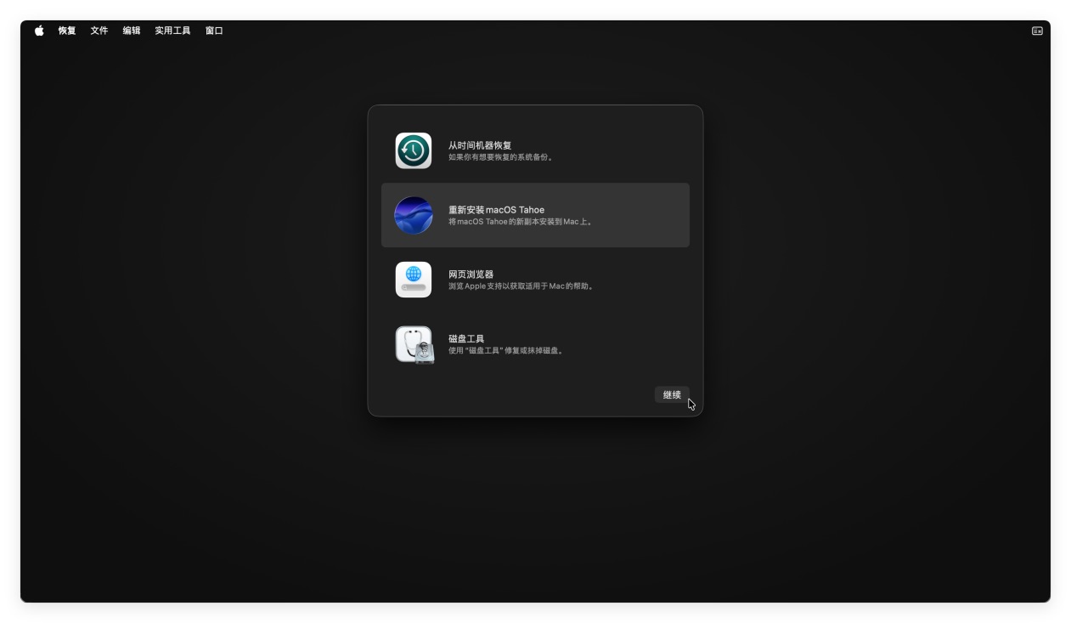Click the Disk Utility stethoscope icon
Viewport: 1071px width, 623px height.
click(x=414, y=344)
